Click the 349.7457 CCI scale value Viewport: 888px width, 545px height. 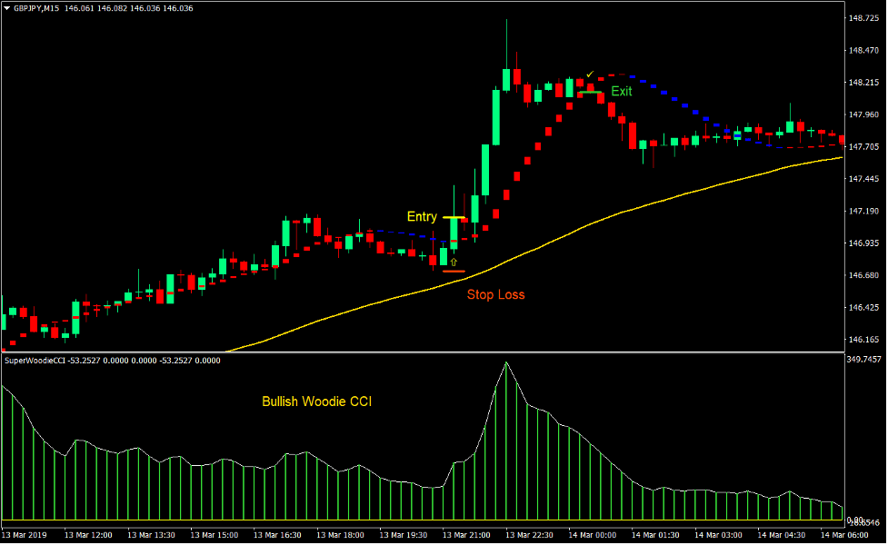click(865, 361)
